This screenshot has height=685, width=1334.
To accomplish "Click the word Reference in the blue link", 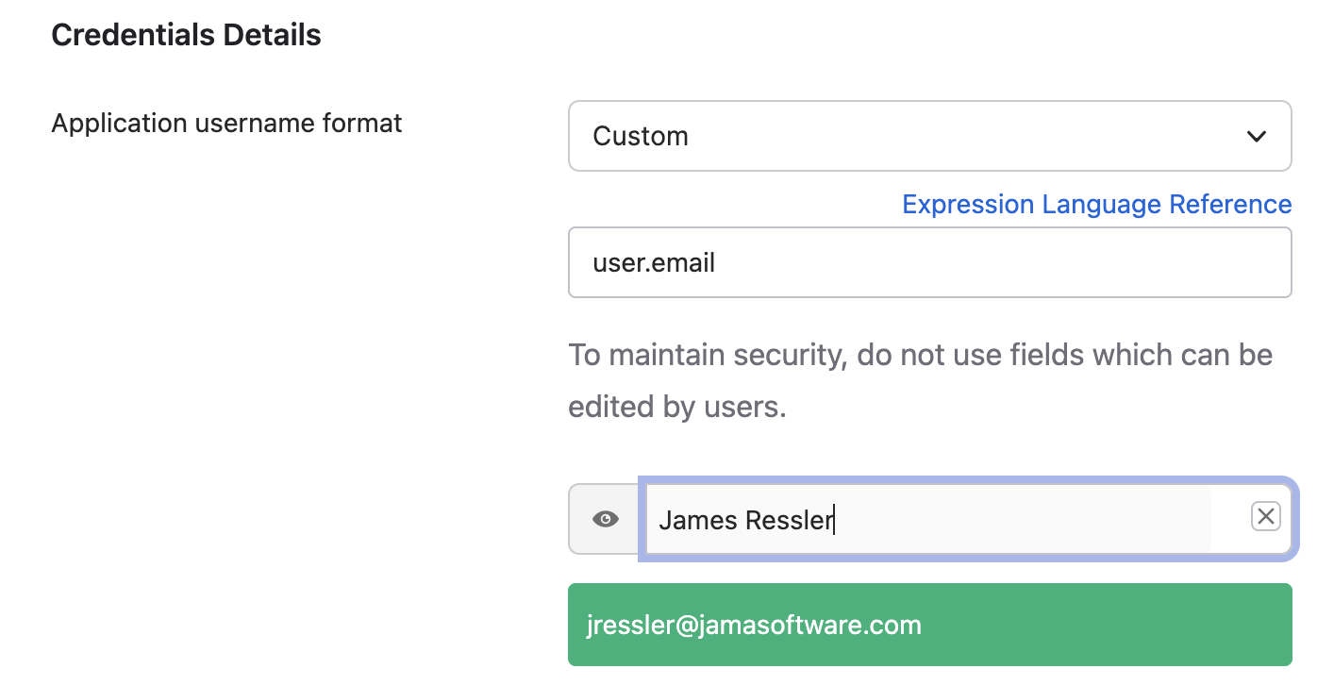I will (x=1230, y=205).
